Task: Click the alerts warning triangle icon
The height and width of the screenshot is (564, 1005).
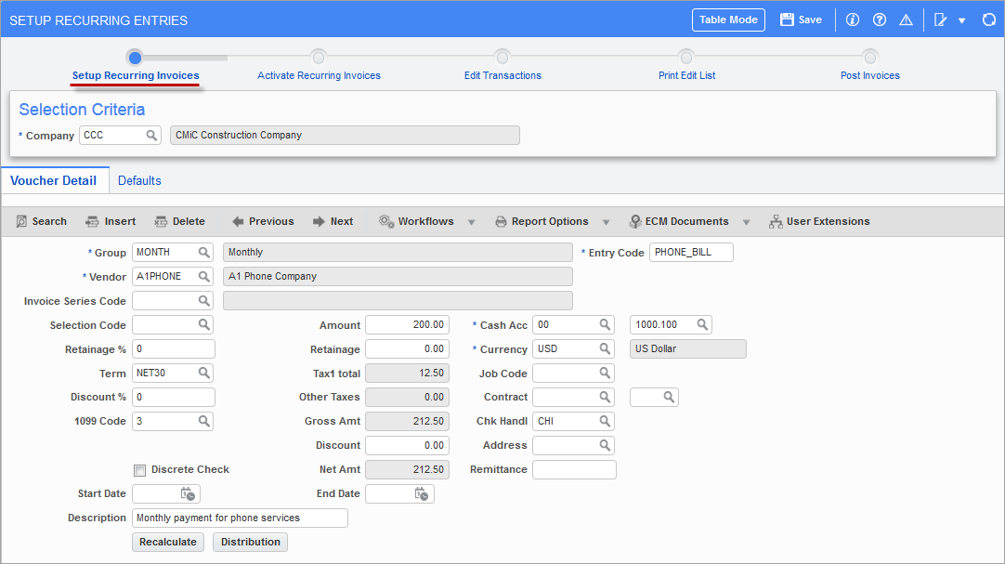Action: pos(906,19)
